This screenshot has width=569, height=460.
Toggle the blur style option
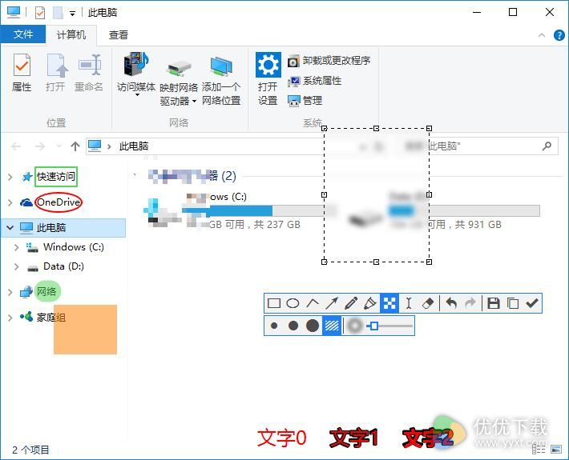[354, 326]
